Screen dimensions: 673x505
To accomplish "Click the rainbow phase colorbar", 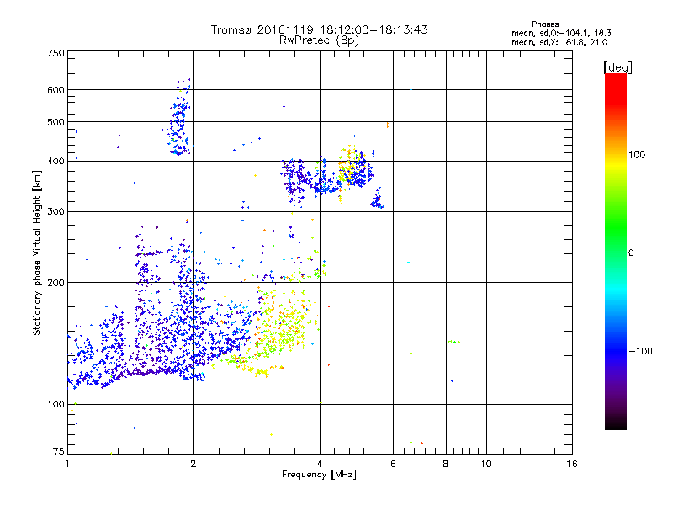I will 616,251.
